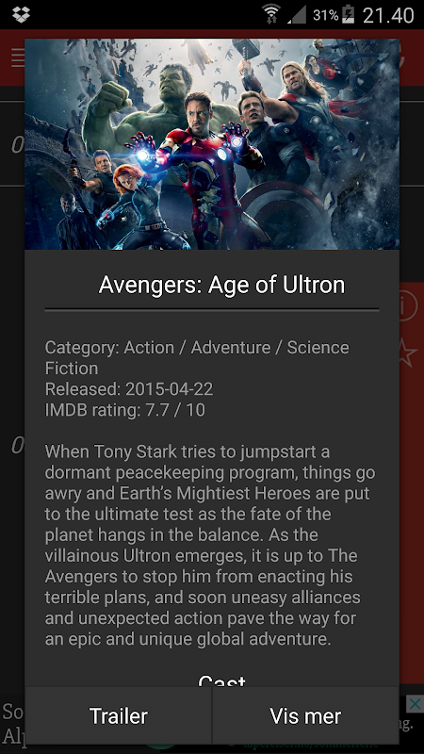
Task: Tap the Category genre line
Action: click(197, 357)
